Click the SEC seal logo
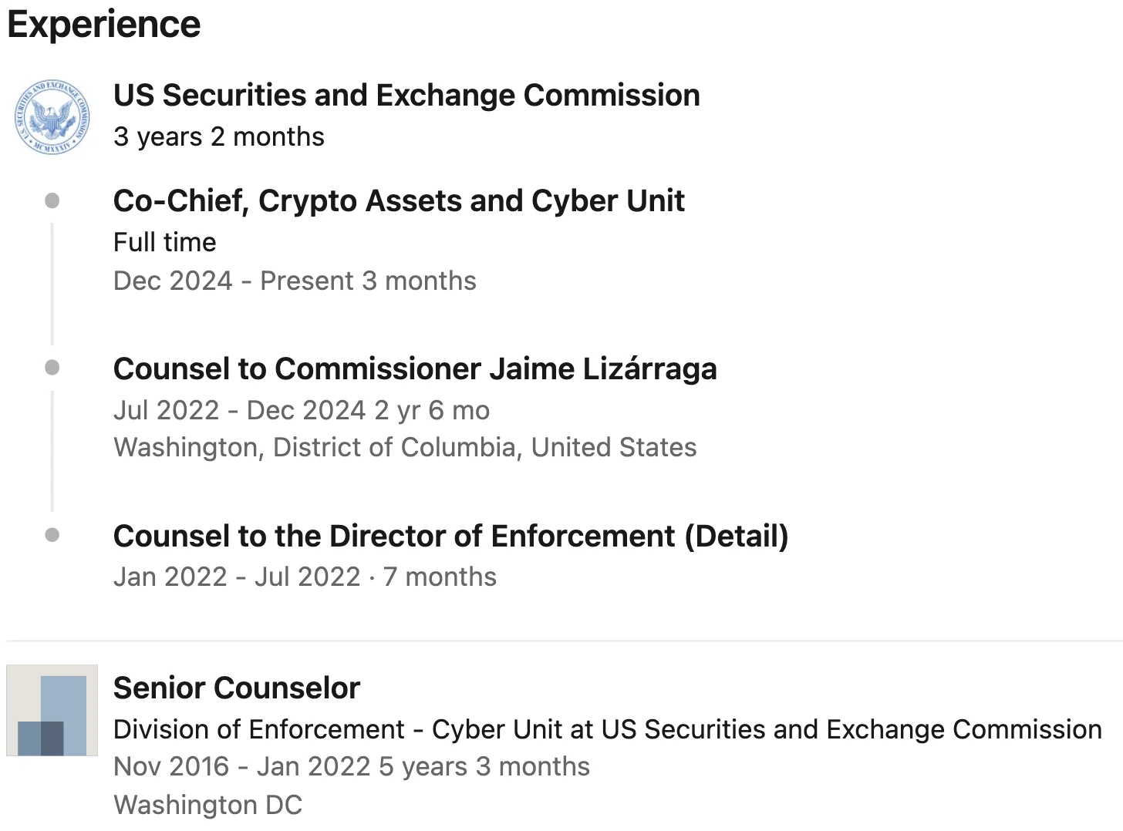 (52, 116)
